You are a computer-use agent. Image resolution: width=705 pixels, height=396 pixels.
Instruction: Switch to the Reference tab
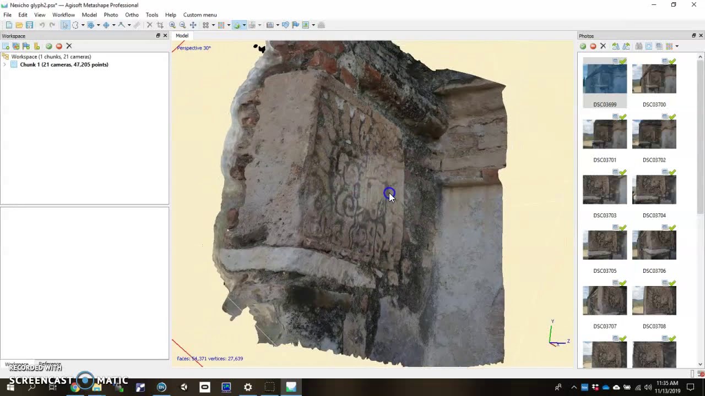(x=50, y=364)
